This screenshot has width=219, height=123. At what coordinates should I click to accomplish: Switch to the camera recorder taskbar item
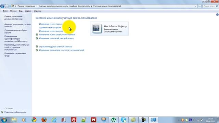pos(143,120)
